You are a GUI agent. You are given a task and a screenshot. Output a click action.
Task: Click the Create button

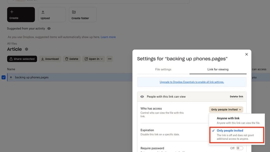[21, 14]
